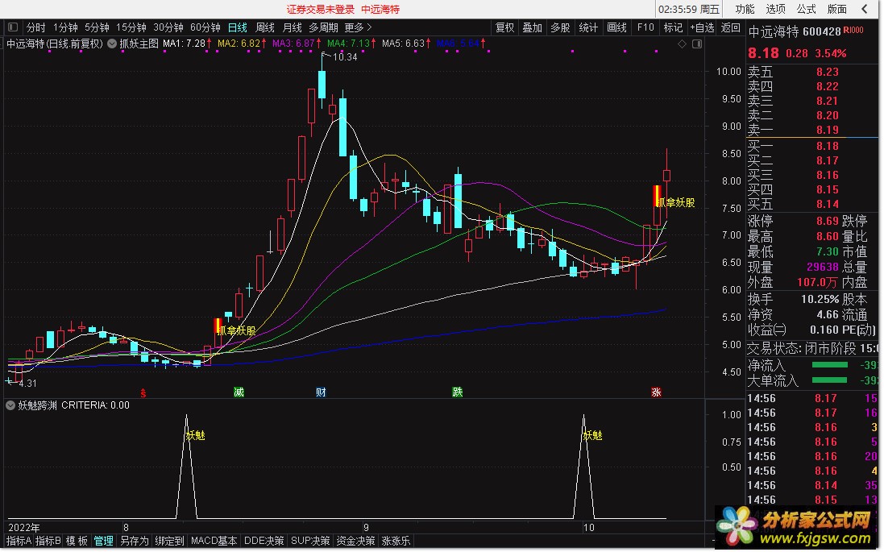Open 公式 menu

[806, 9]
